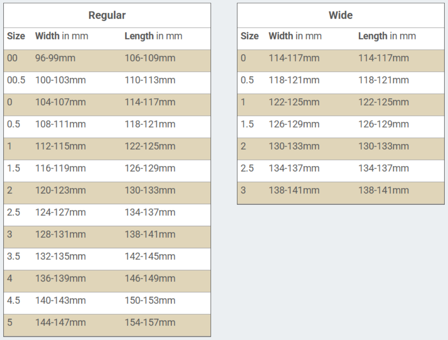Select the 96-99mm width cell
The height and width of the screenshot is (340, 448).
coord(55,58)
